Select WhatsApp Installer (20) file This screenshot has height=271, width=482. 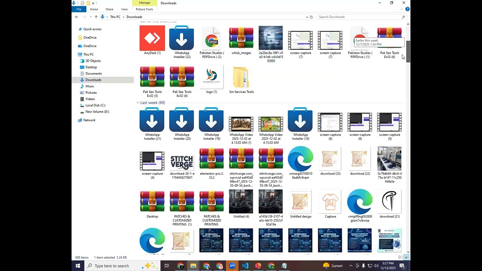click(x=182, y=125)
